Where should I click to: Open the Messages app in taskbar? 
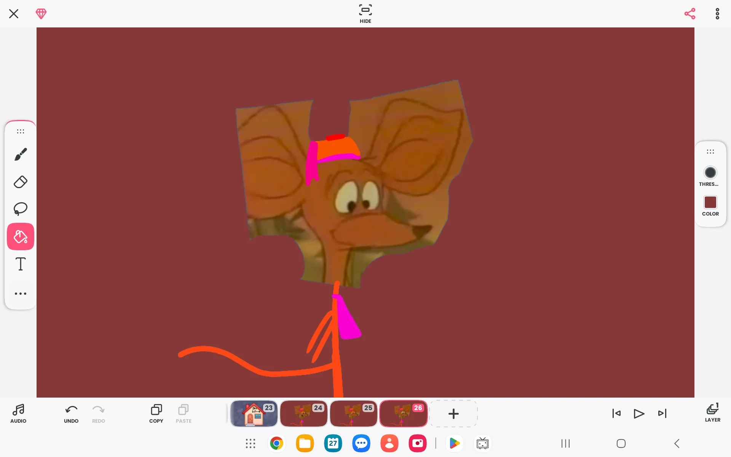coord(361,443)
